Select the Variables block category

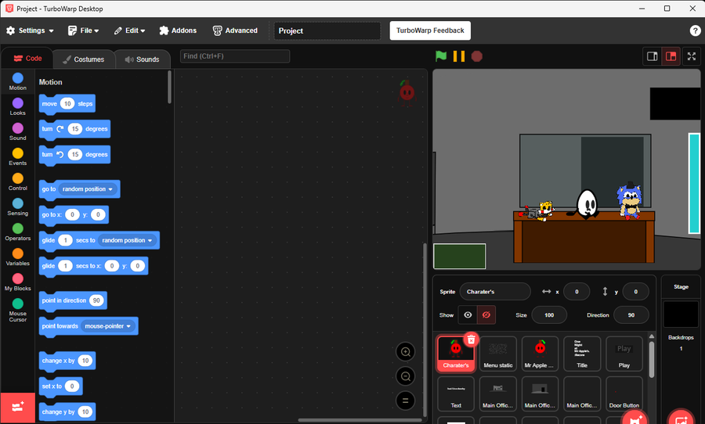point(17,258)
